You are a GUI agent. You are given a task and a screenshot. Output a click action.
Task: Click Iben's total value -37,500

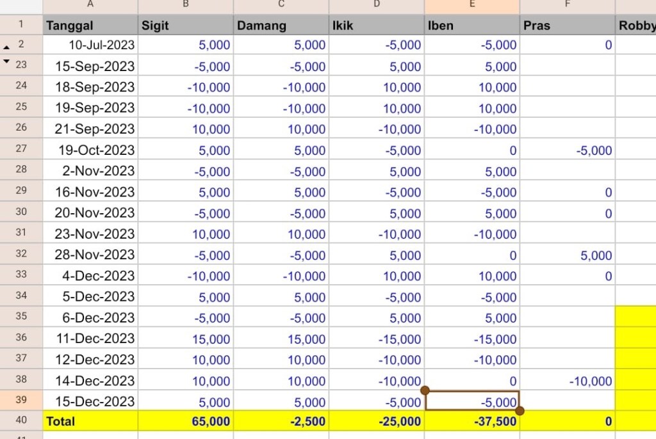tap(472, 421)
